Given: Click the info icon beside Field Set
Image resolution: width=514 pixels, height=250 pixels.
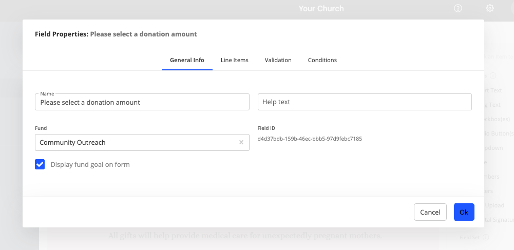Looking at the screenshot, I should tap(486, 237).
